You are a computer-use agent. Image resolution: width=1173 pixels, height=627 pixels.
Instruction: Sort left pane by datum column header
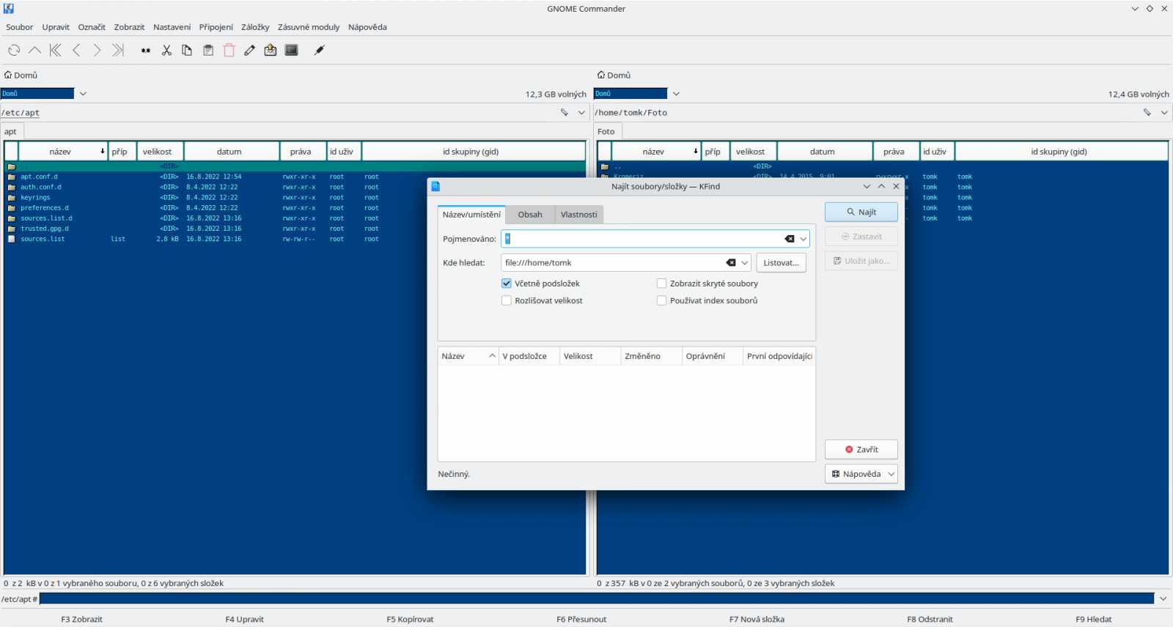point(231,152)
